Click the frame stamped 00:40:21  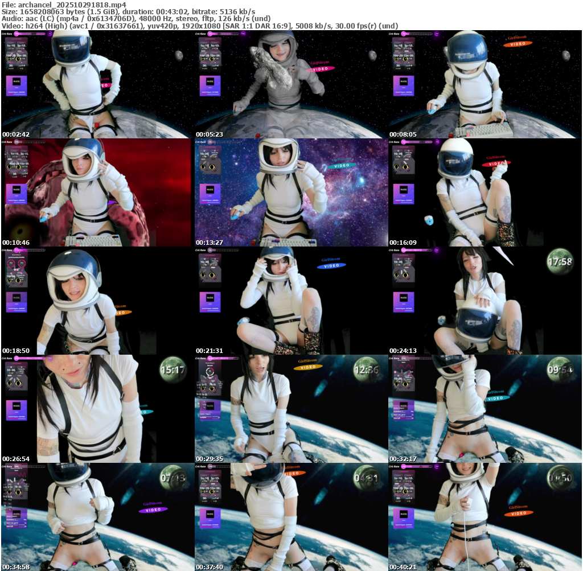tap(485, 517)
